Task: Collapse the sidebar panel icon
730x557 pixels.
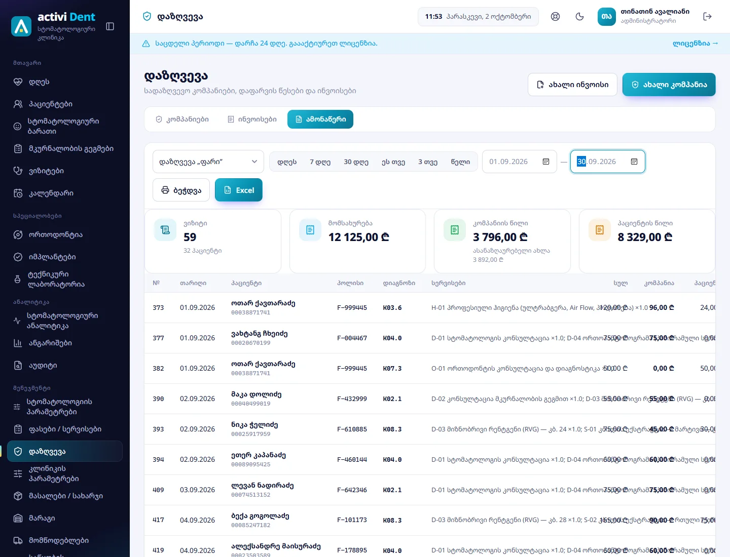Action: (x=110, y=26)
